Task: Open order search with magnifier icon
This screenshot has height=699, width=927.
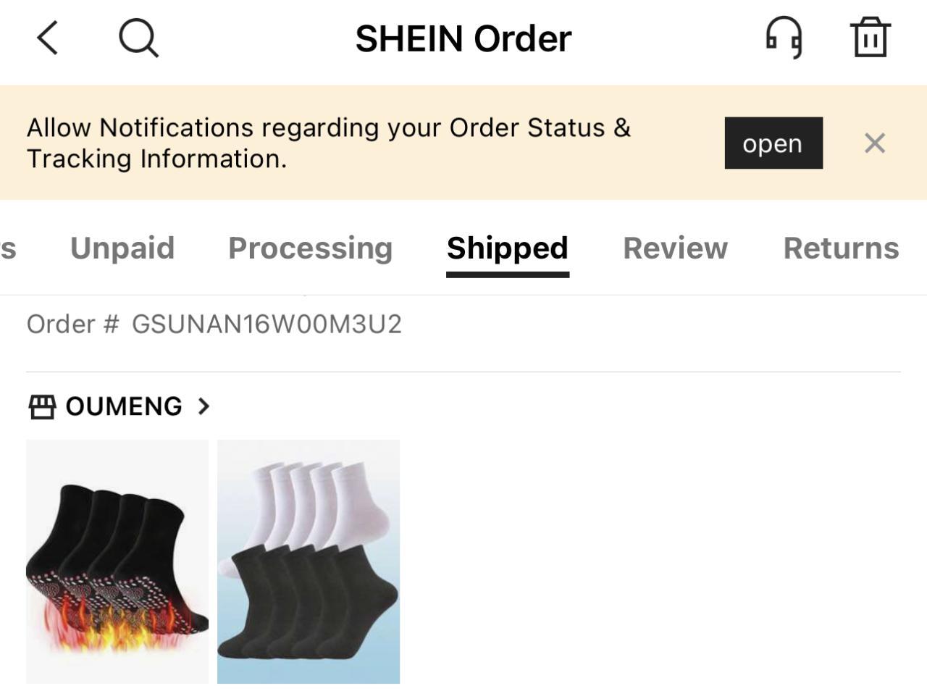Action: [x=138, y=38]
